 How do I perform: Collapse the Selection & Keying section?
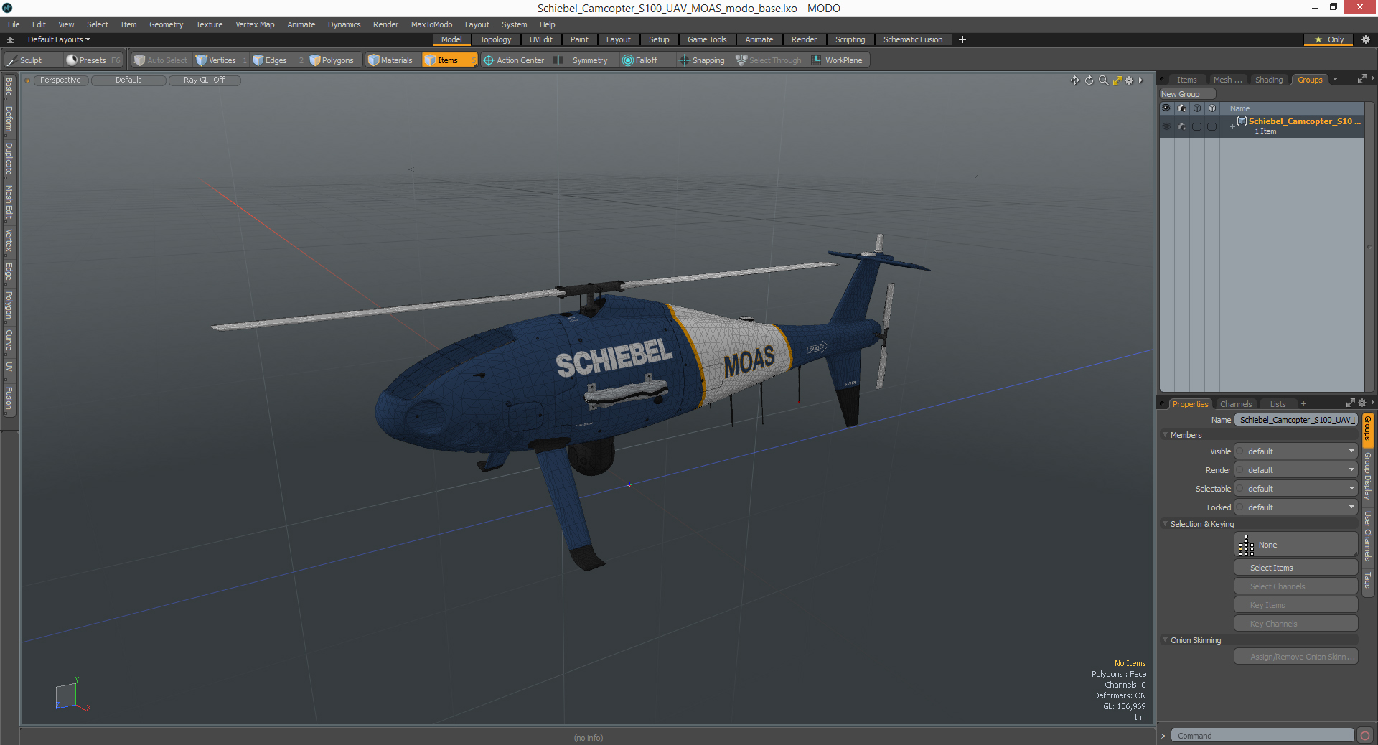(1166, 524)
